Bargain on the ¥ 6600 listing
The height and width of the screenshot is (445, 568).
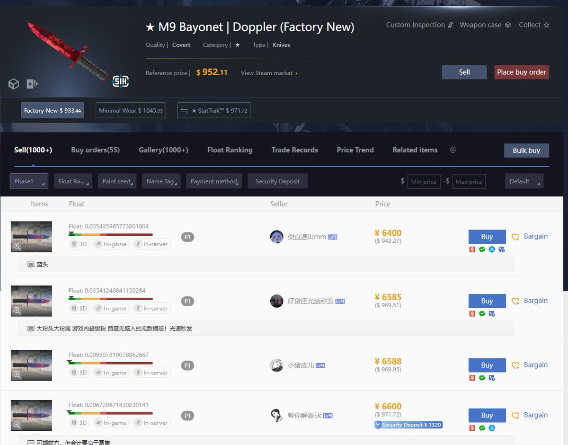[x=530, y=415]
